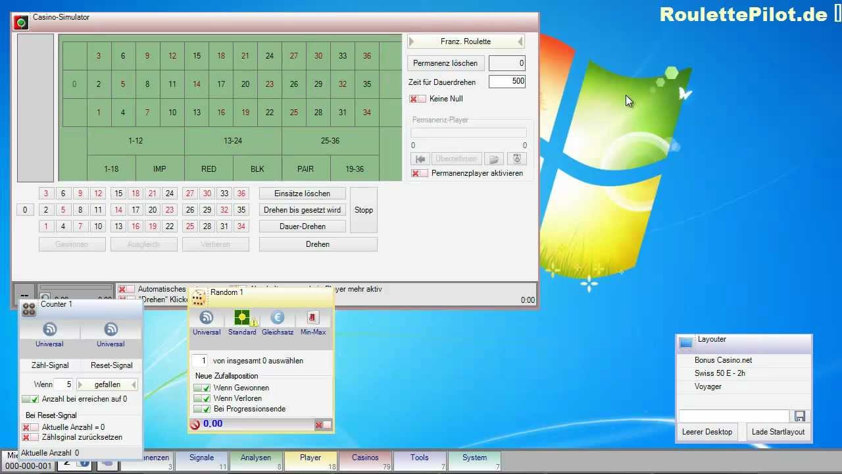Viewport: 842px width, 474px height.
Task: Open the Casinos tab
Action: (x=366, y=461)
